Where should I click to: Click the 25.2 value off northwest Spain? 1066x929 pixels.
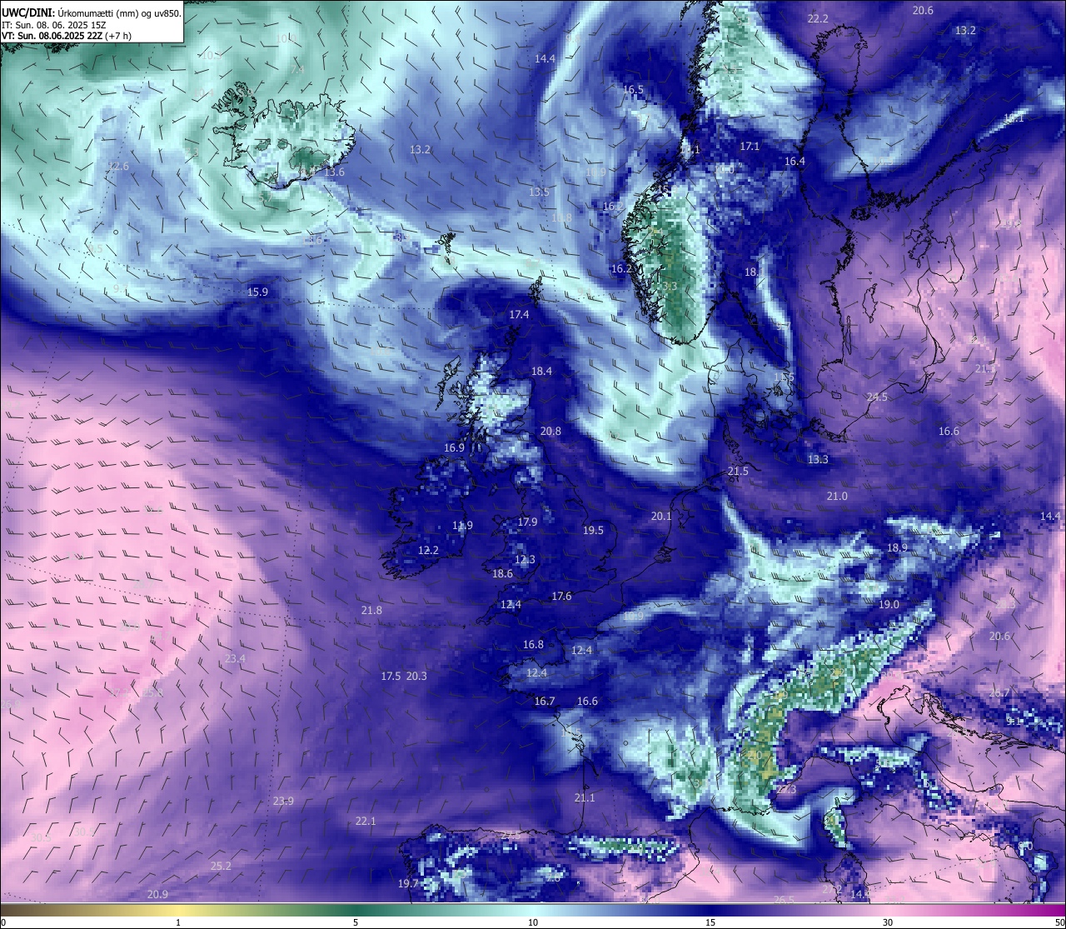pos(221,866)
